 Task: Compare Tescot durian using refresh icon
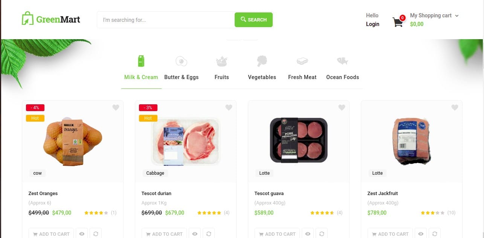click(209, 234)
